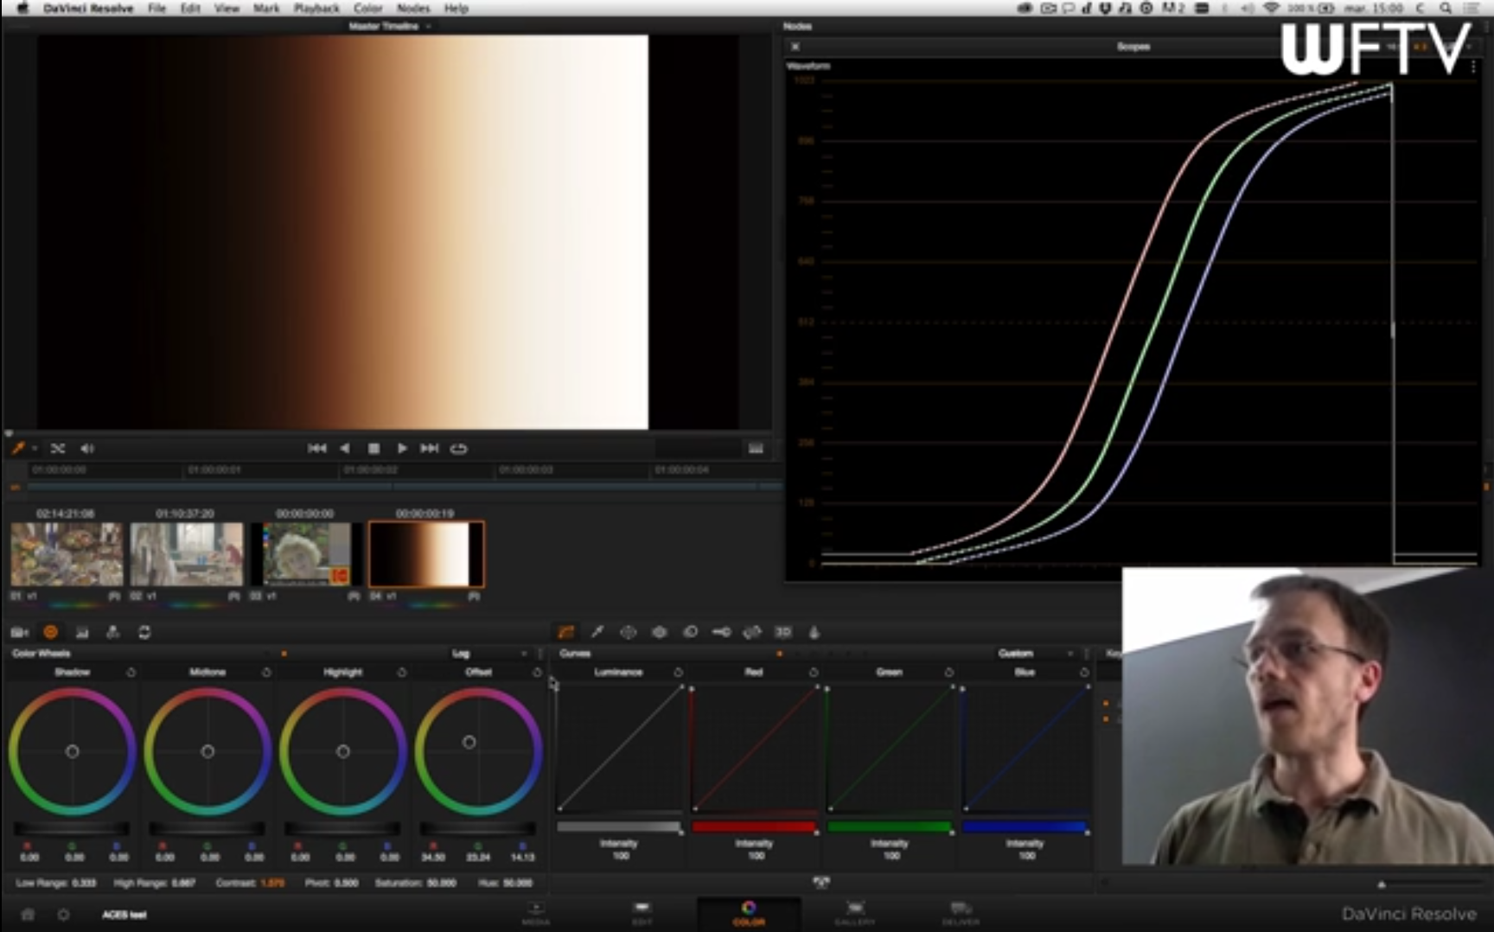1494x932 pixels.
Task: Open the 3D stereoscopic palette
Action: (783, 632)
